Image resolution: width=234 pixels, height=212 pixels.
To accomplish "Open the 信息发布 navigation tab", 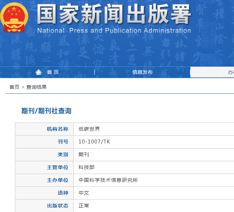I will 143,72.
